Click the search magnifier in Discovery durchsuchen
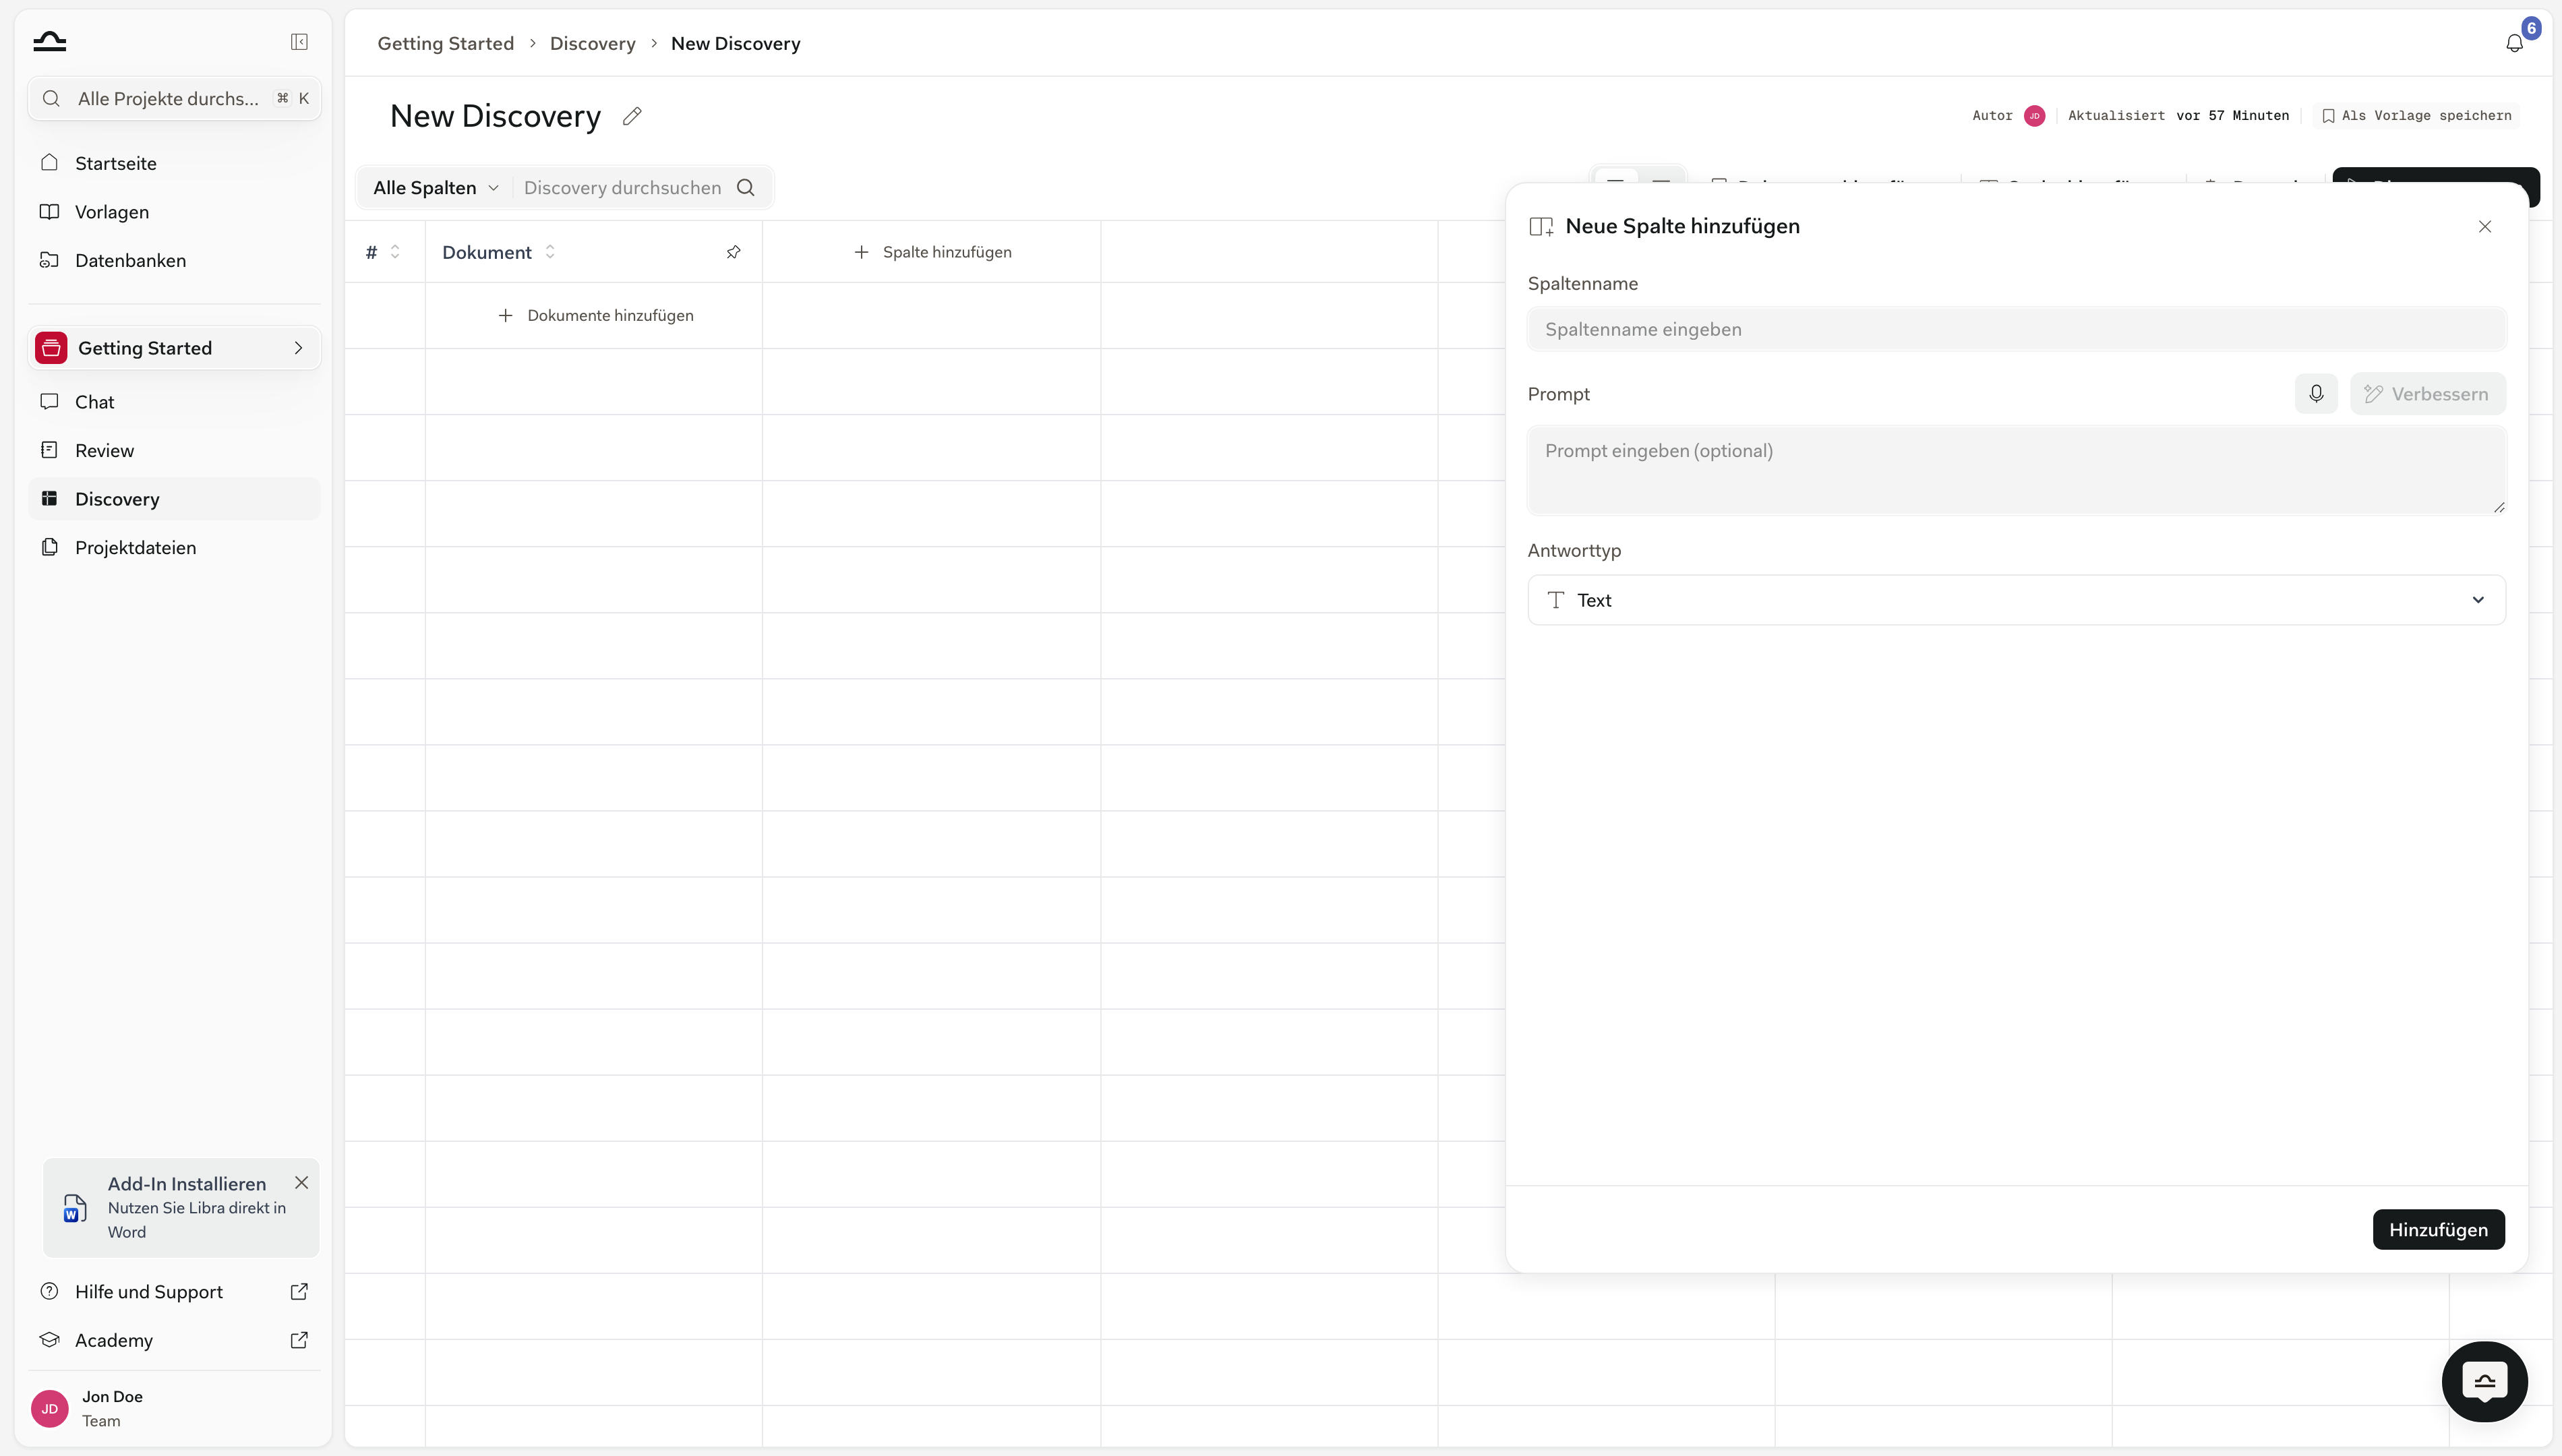Screen dimensions: 2562x1456 coord(746,187)
